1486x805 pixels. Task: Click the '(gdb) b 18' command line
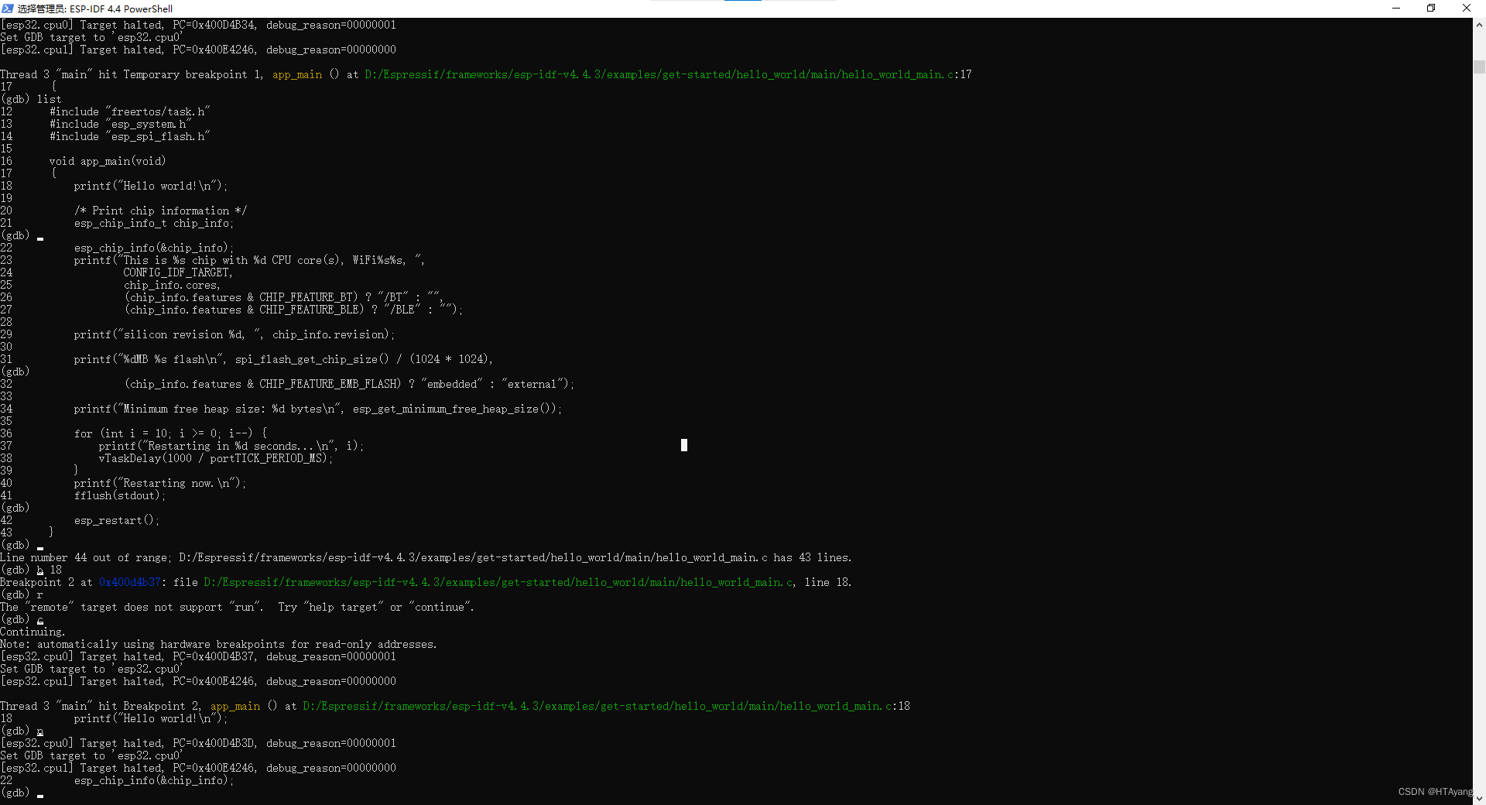(31, 570)
